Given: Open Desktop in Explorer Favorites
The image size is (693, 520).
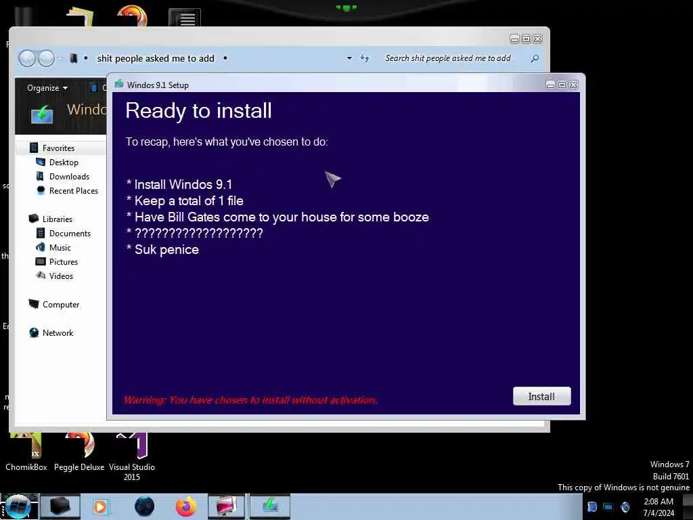Looking at the screenshot, I should (x=64, y=162).
